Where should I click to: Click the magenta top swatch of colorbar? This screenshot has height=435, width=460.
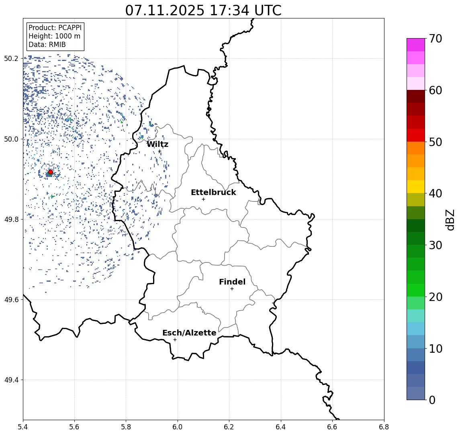416,45
